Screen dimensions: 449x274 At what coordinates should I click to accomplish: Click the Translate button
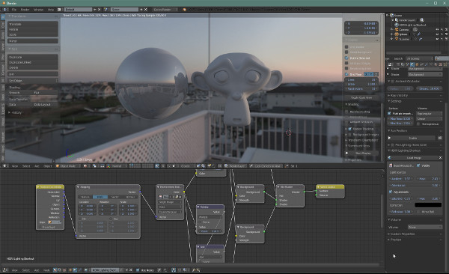[33, 24]
